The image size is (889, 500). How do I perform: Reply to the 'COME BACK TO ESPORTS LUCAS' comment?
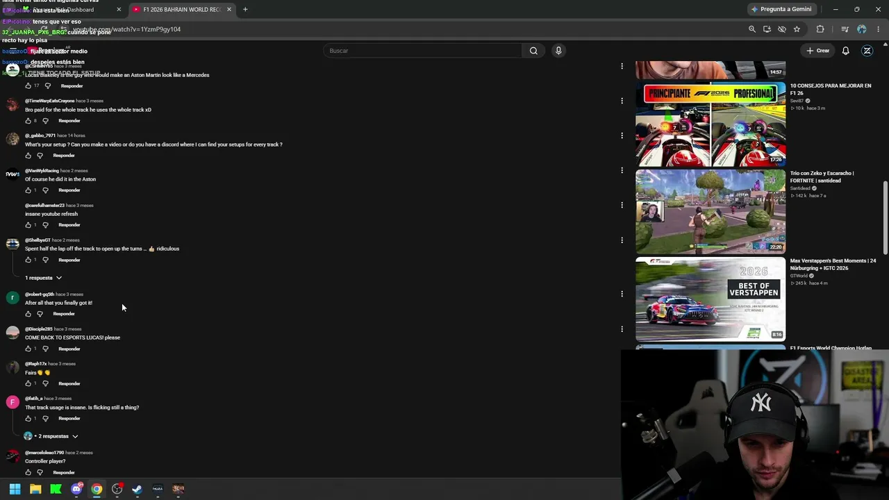coord(69,349)
